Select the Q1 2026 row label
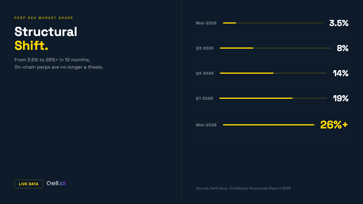363x204 pixels. (204, 98)
